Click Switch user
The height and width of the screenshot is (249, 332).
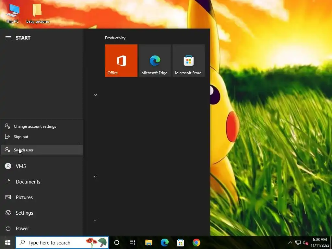(x=42, y=150)
